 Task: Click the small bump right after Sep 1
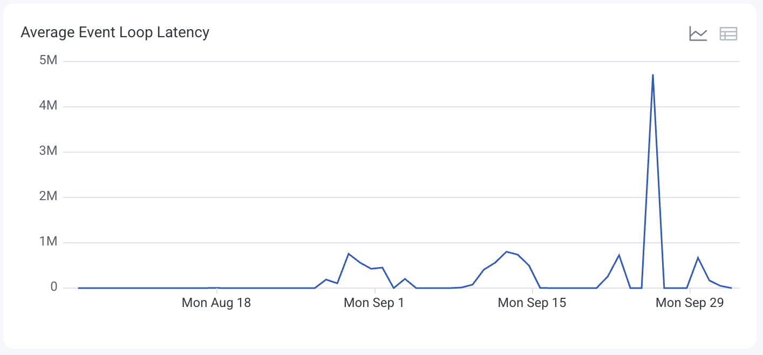pos(405,278)
